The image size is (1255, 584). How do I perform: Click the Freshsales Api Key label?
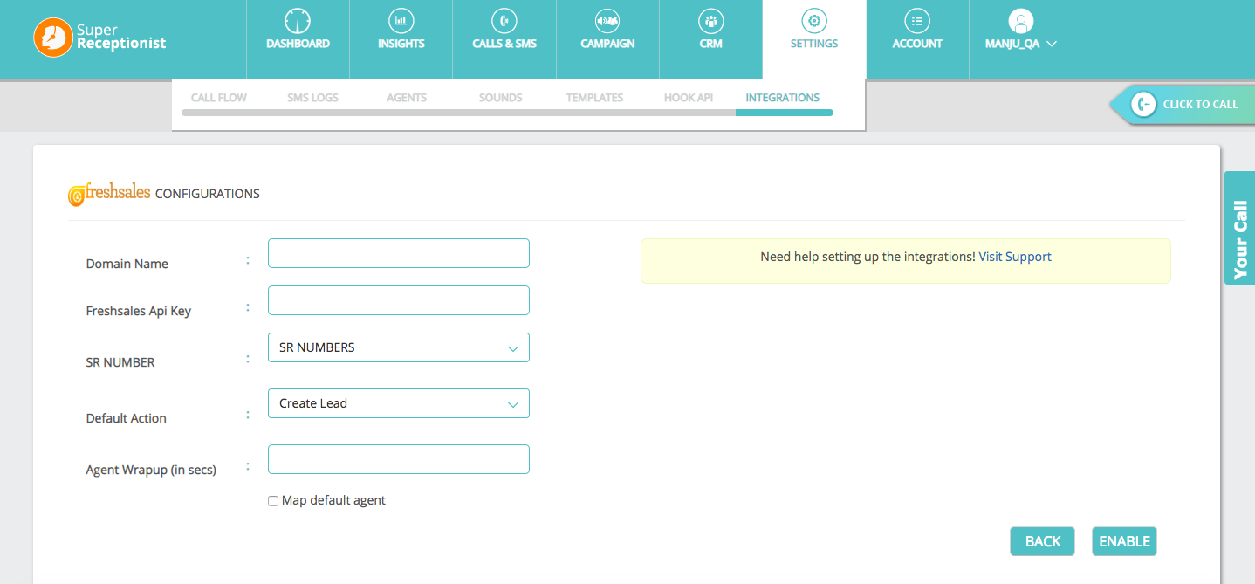(139, 311)
